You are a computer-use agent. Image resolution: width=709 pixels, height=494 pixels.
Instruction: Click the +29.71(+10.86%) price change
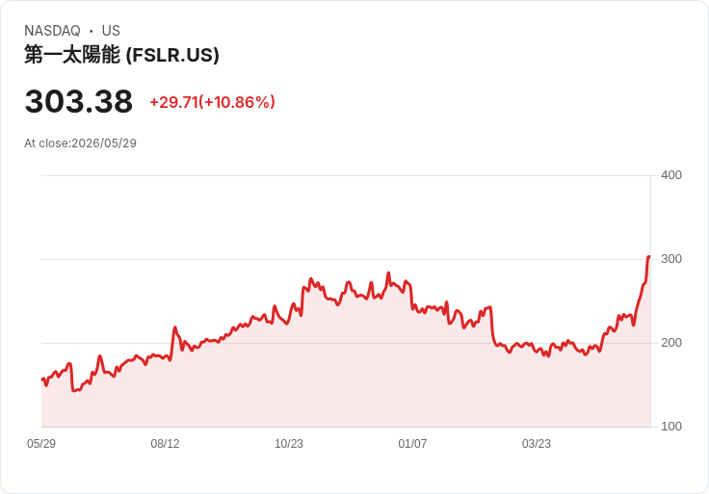tap(212, 102)
